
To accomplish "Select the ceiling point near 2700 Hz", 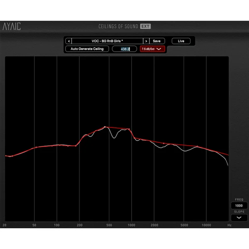I will 164,143.
